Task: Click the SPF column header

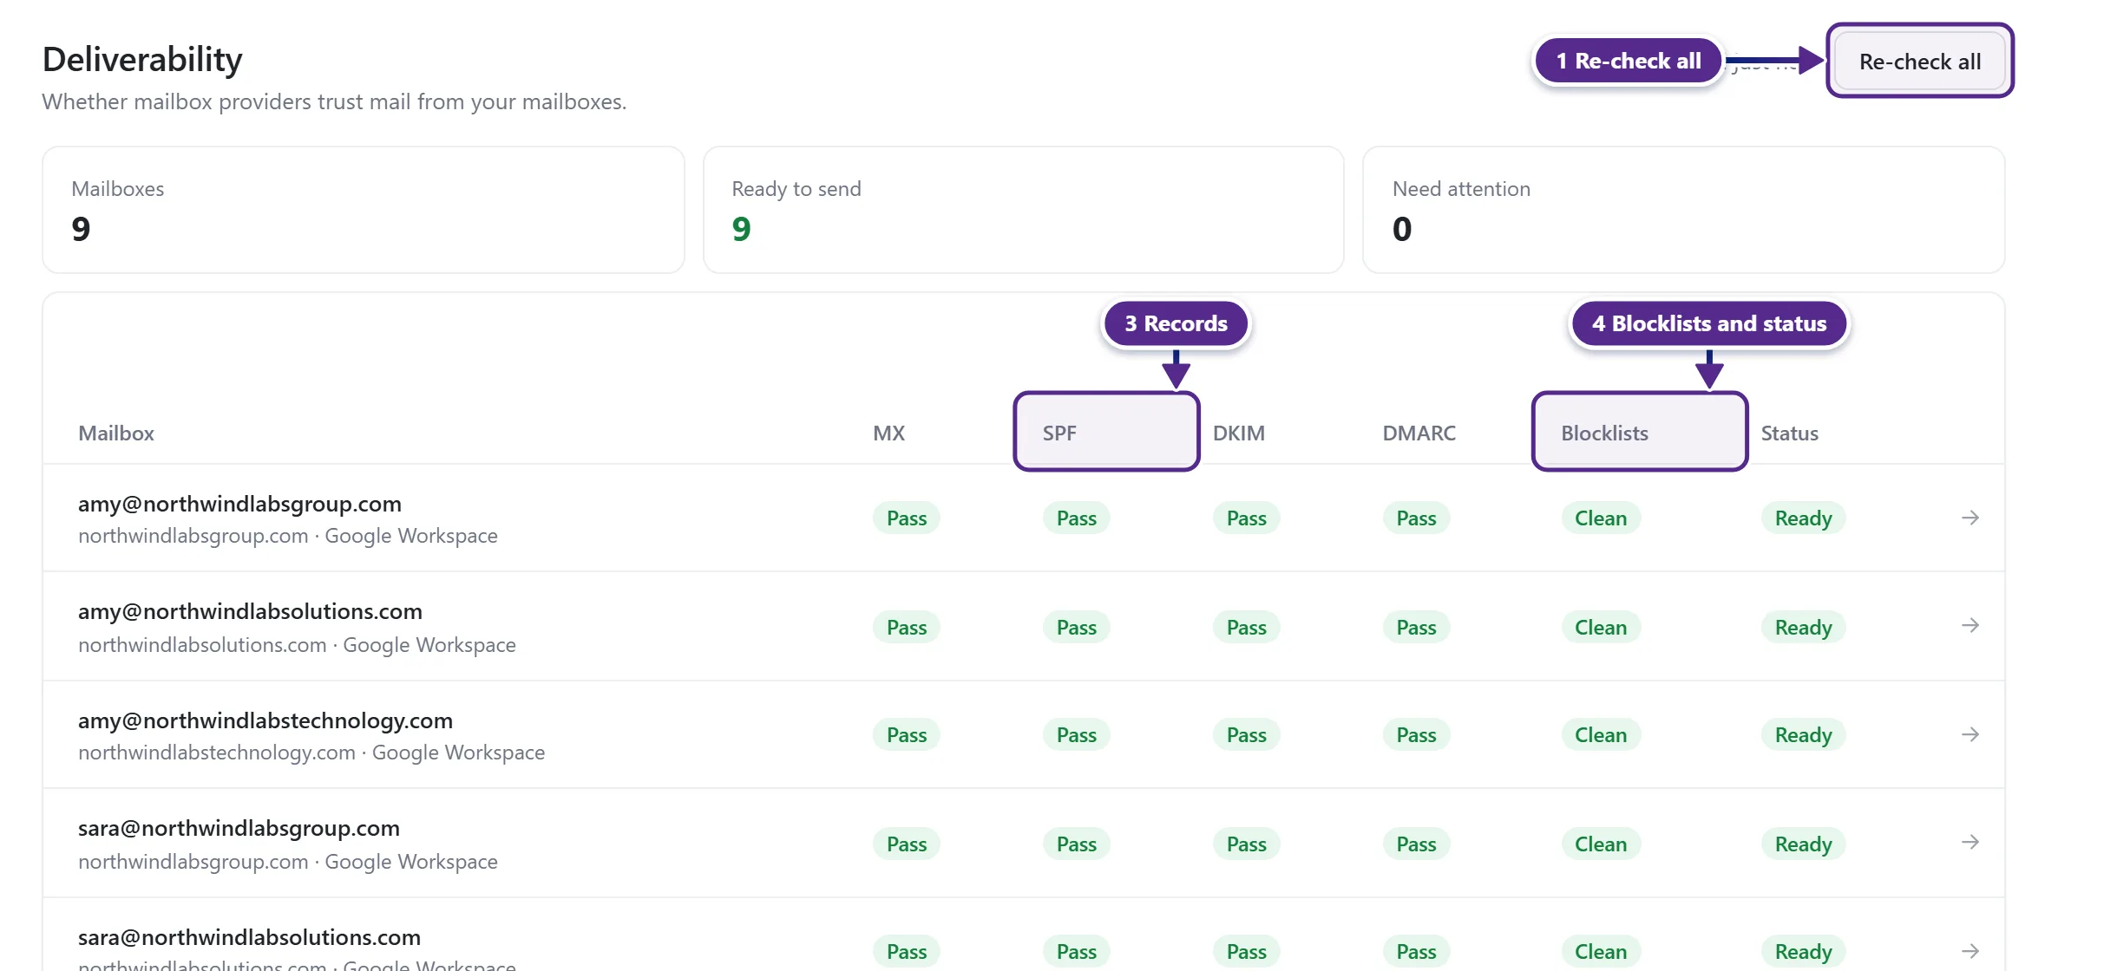Action: tap(1059, 433)
